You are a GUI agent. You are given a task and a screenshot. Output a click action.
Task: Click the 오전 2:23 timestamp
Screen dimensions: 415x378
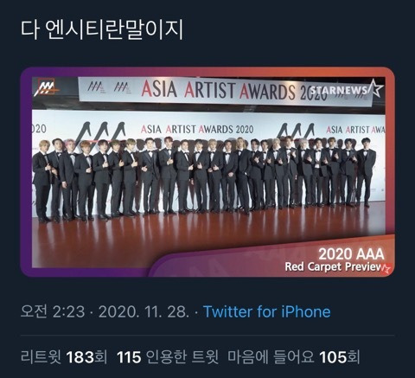(x=53, y=312)
